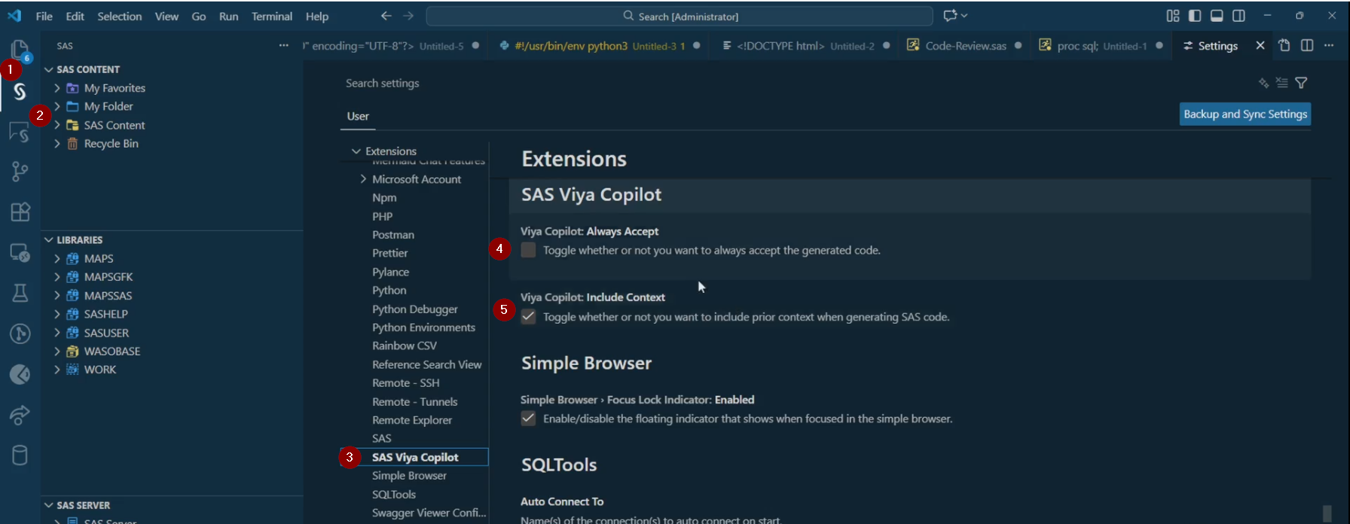Toggle the bottom panel icon
This screenshot has height=524, width=1350.
coord(1217,16)
